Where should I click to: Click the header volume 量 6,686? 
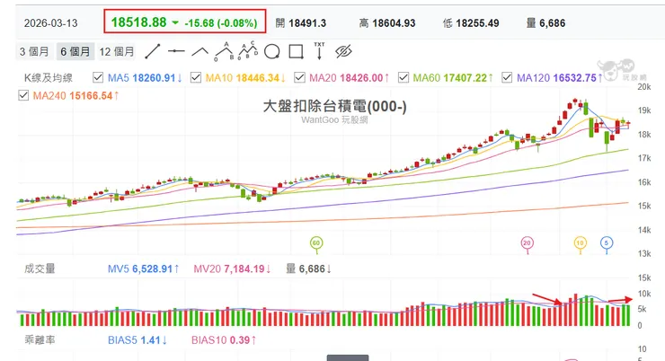tap(545, 23)
